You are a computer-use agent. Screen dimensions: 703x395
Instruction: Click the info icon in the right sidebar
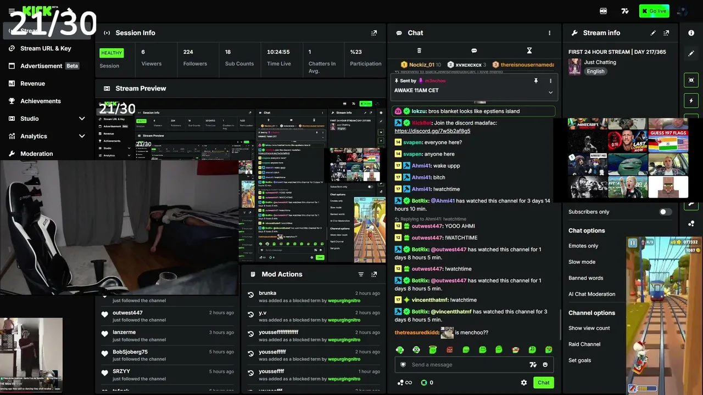click(691, 33)
